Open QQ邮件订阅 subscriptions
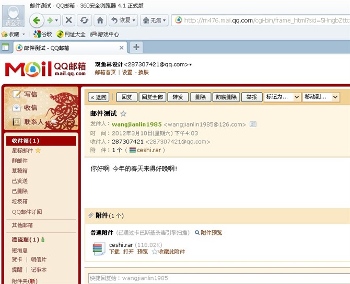Viewport: 350px width, 284px height. (27, 212)
